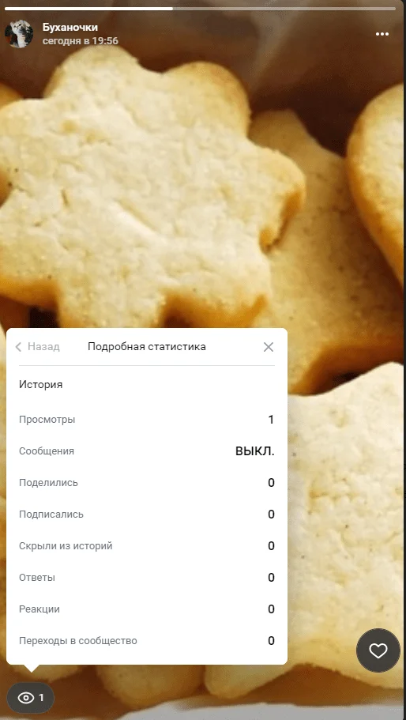
Task: Click the Переходы в сообщество row
Action: tap(147, 641)
